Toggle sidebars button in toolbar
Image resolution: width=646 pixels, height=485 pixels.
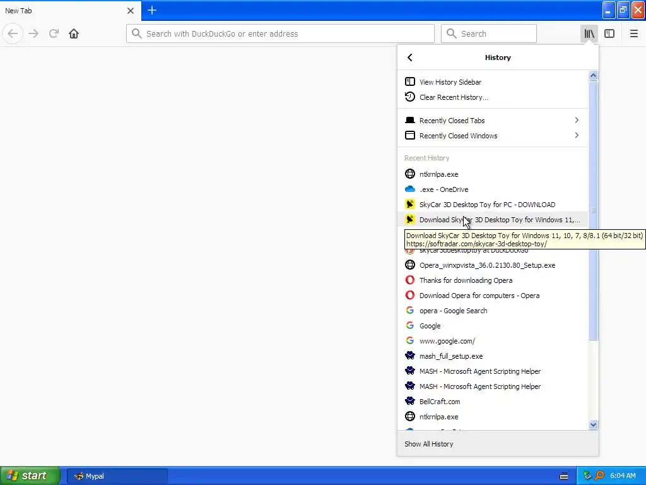609,33
